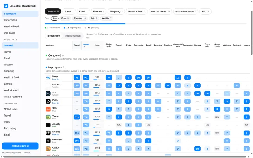Click the Free tier label under Pally
The height and width of the screenshot is (158, 253).
point(56,103)
